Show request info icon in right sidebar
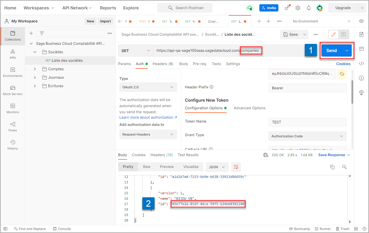Image resolution: width=369 pixels, height=233 pixels. point(361,78)
